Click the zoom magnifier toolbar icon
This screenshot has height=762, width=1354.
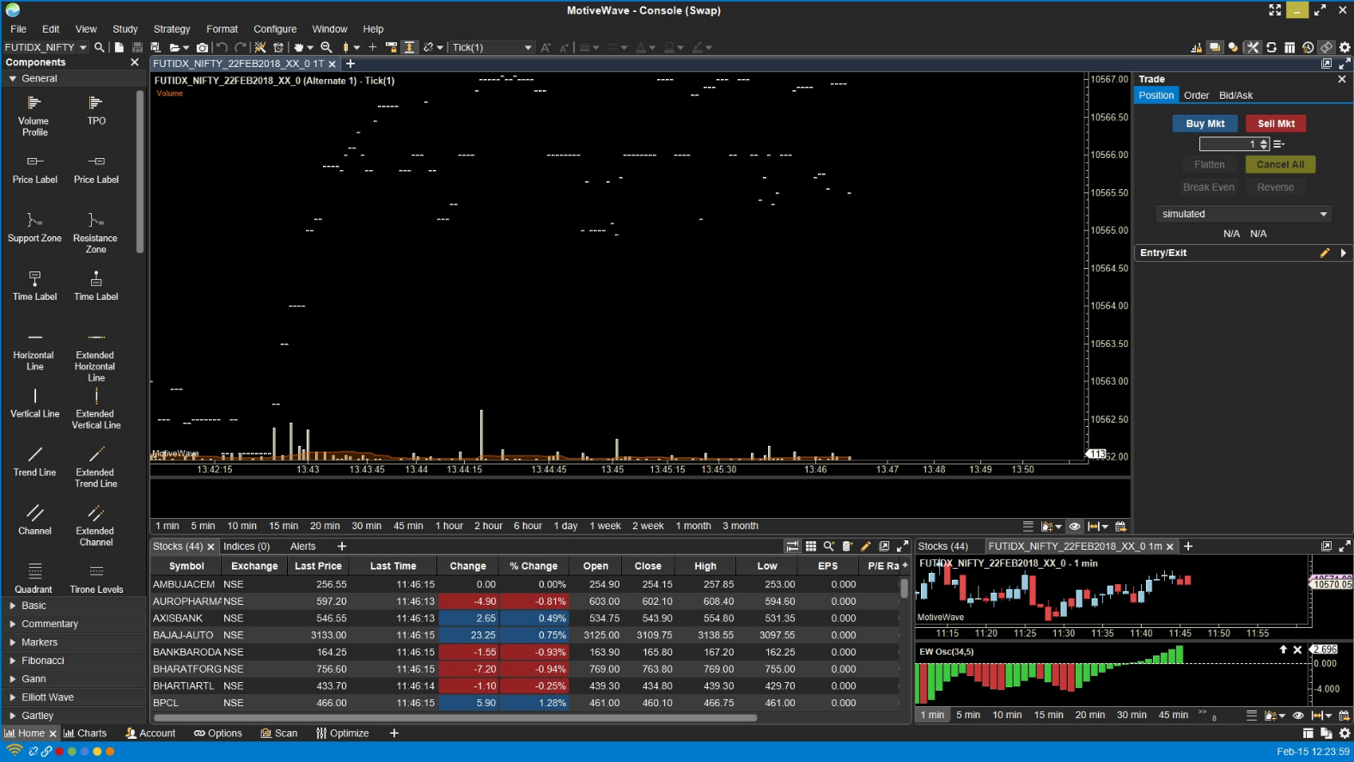[x=326, y=47]
